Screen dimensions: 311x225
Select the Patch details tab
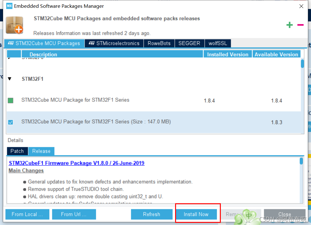click(17, 151)
